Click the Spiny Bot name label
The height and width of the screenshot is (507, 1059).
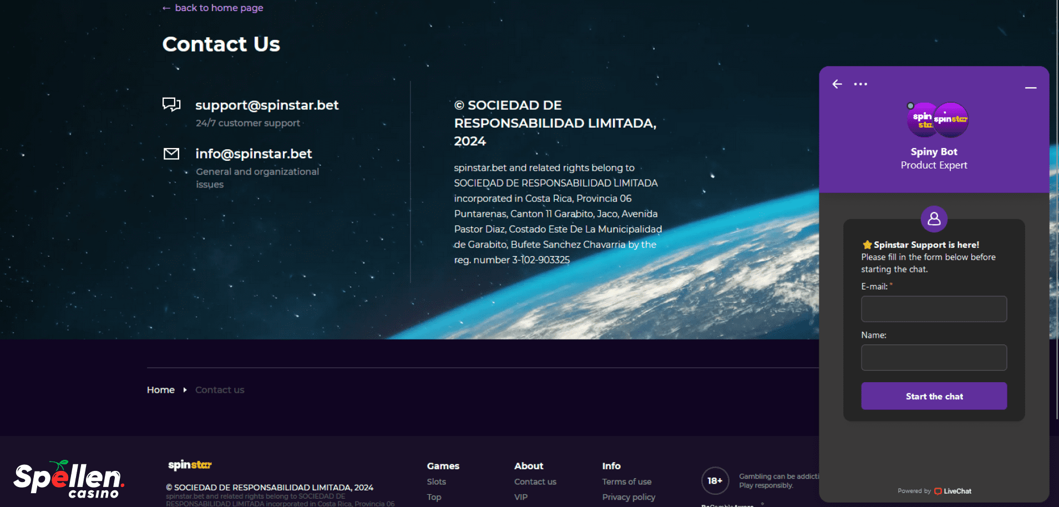[x=934, y=151]
